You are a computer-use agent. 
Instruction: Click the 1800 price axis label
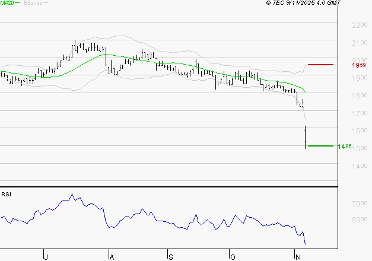tap(360, 96)
